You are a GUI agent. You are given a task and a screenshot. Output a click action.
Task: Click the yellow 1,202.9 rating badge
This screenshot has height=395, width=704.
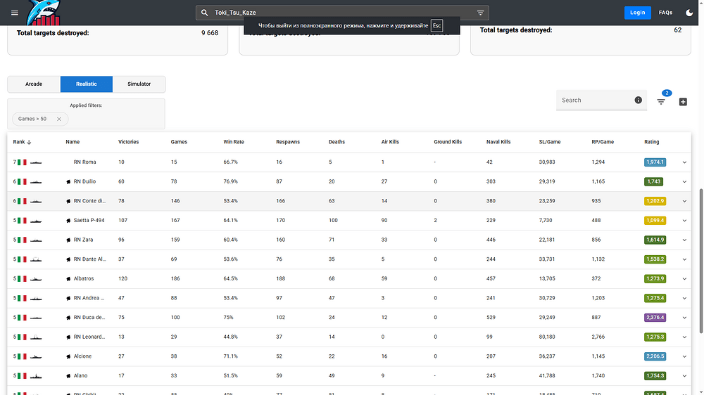(x=655, y=201)
